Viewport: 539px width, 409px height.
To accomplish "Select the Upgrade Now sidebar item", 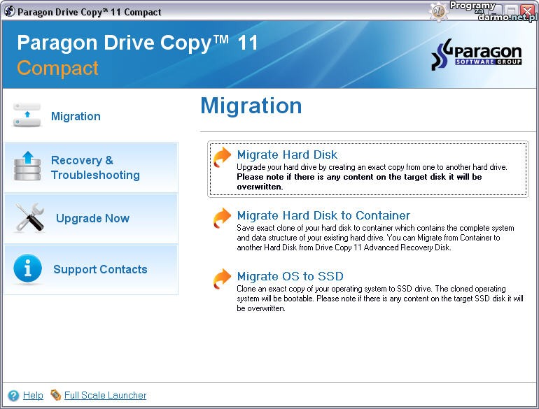I will [92, 218].
